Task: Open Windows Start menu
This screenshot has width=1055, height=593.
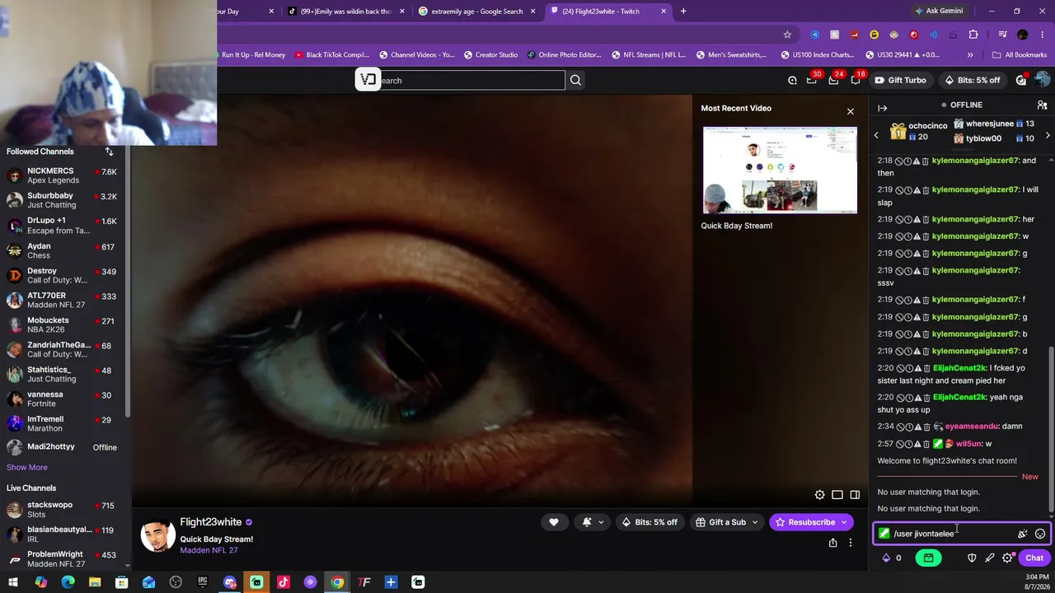Action: (x=13, y=582)
